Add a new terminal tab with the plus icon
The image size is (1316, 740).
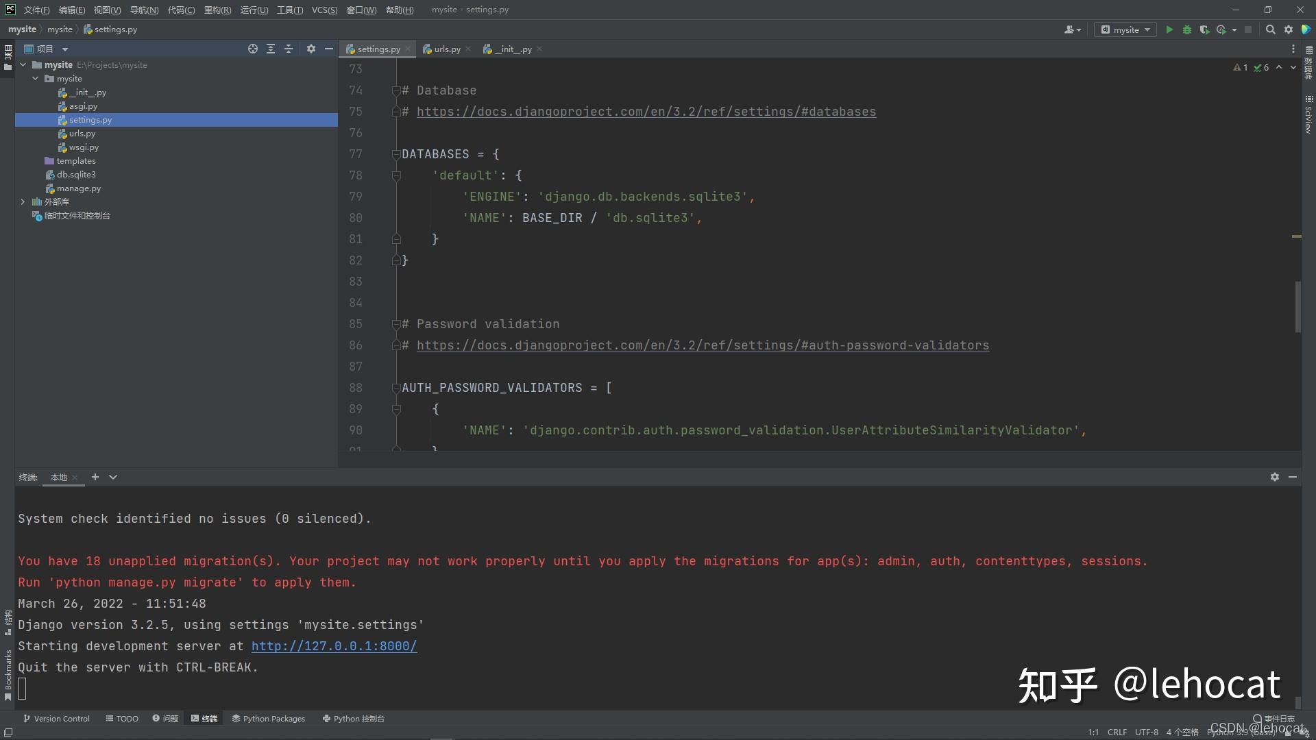(95, 477)
